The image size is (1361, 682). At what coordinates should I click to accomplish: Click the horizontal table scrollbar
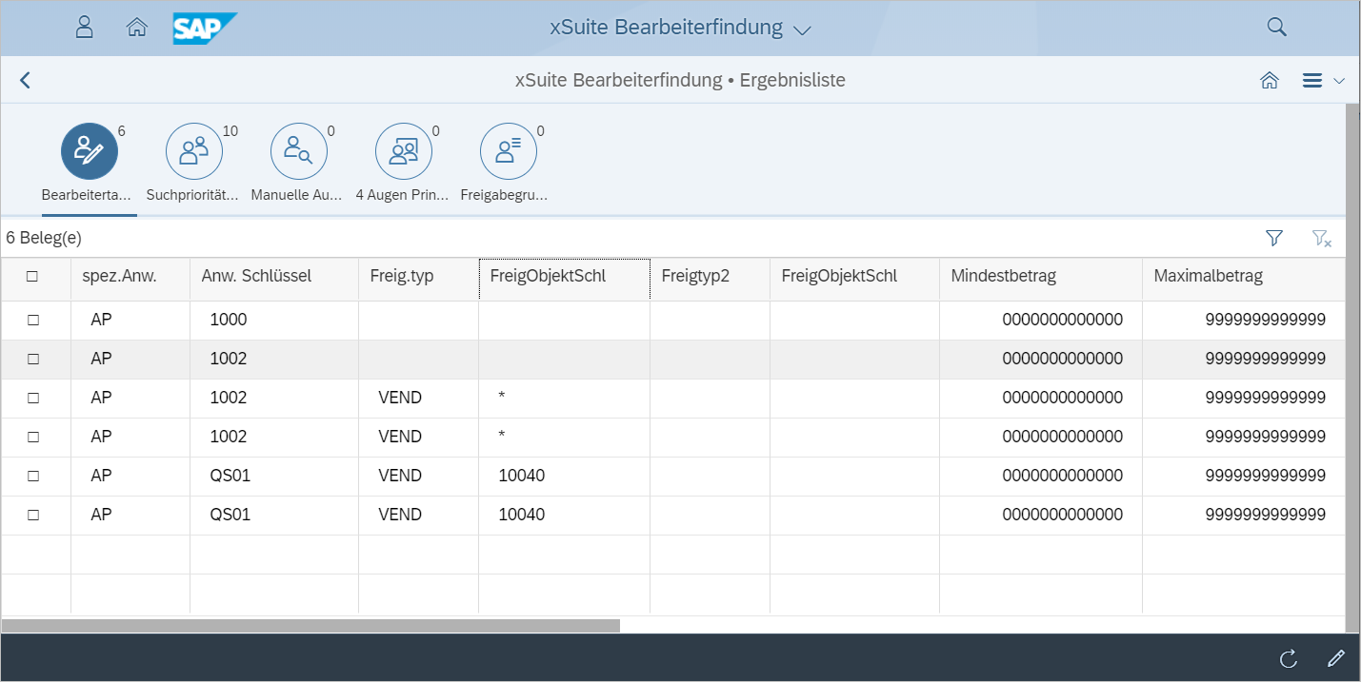click(310, 626)
